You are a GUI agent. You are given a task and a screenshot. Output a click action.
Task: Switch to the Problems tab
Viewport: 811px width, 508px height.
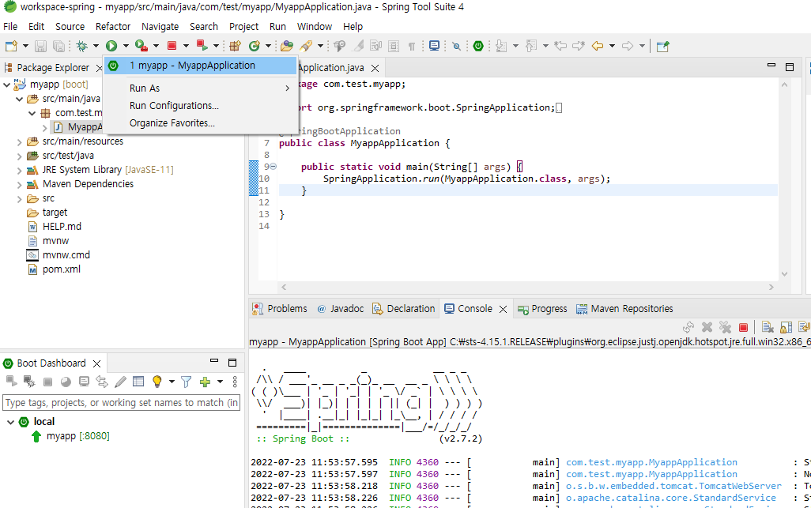[x=280, y=309]
